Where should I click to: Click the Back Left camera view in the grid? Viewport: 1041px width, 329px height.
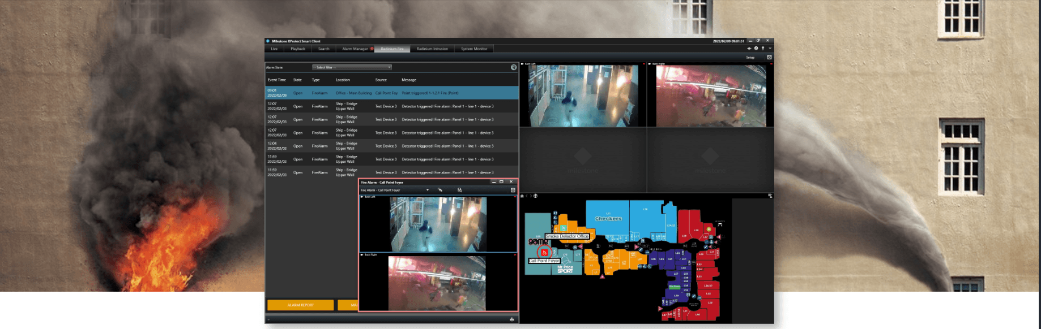(x=583, y=95)
